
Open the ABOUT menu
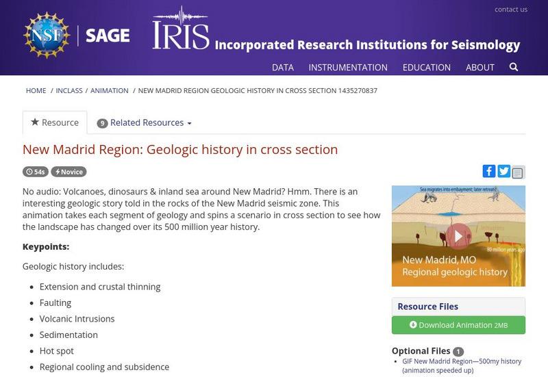(x=480, y=68)
